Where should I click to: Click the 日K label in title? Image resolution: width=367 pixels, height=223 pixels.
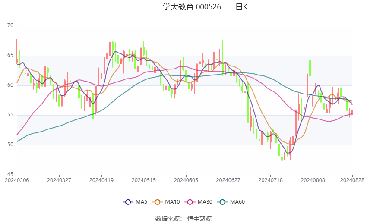tap(241, 7)
